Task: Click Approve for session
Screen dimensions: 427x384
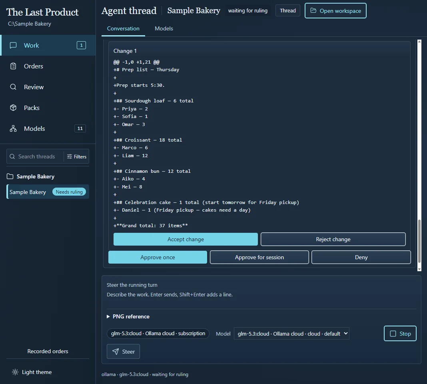Action: pyautogui.click(x=259, y=257)
